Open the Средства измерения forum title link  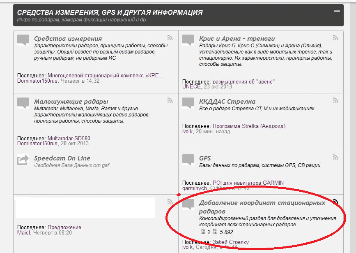tap(68, 39)
